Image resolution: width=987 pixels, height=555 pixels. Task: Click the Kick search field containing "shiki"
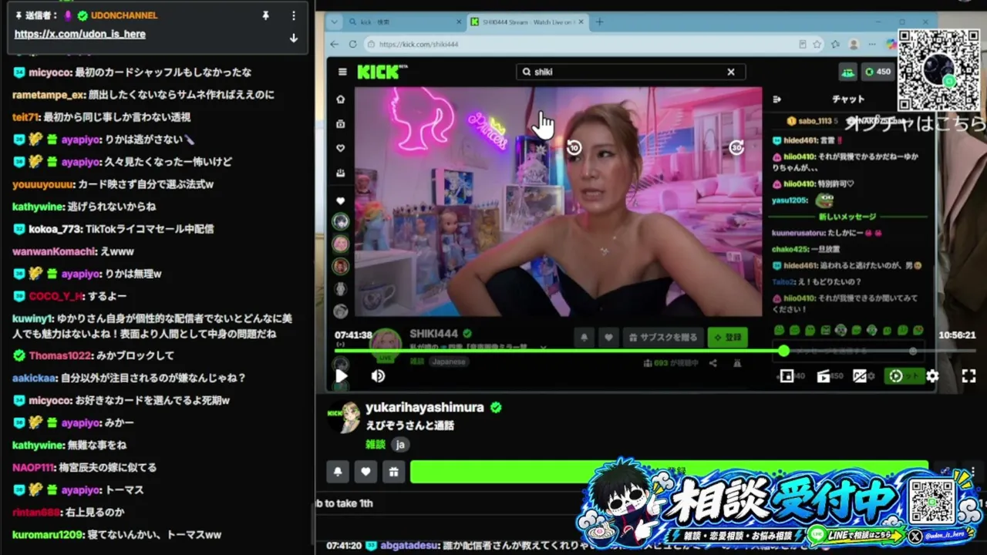point(630,72)
